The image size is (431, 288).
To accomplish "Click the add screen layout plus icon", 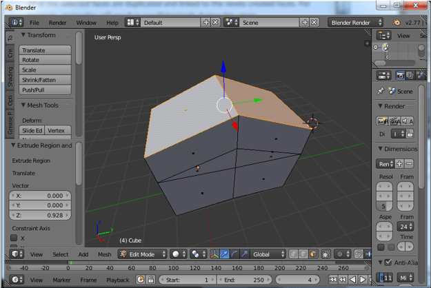I will tap(206, 23).
